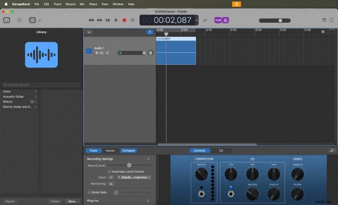Screen dimensions: 338x205
Task: Enable the Noise Gate checkbox
Action: pyautogui.click(x=89, y=192)
